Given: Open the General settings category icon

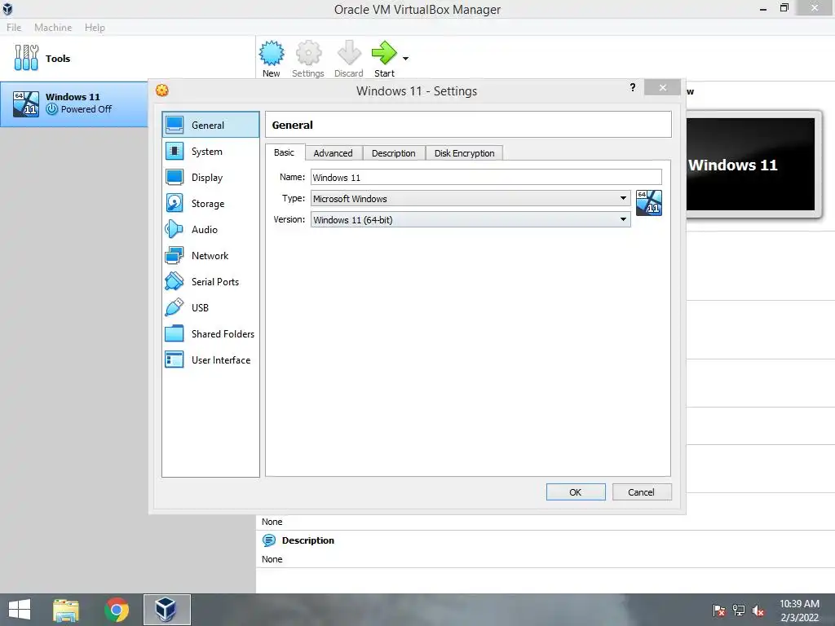Looking at the screenshot, I should 175,125.
